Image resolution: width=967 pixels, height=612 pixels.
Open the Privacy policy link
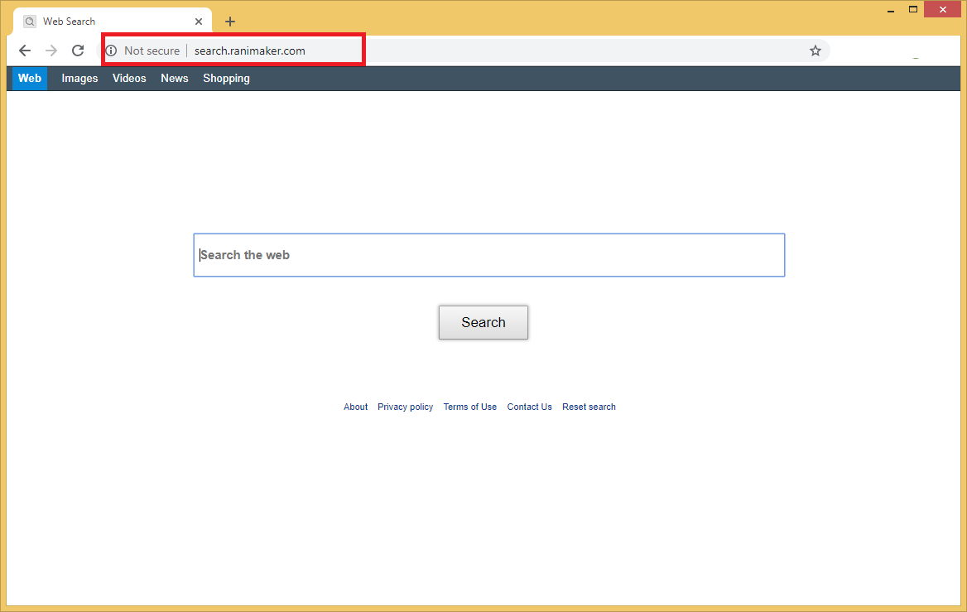[x=405, y=407]
